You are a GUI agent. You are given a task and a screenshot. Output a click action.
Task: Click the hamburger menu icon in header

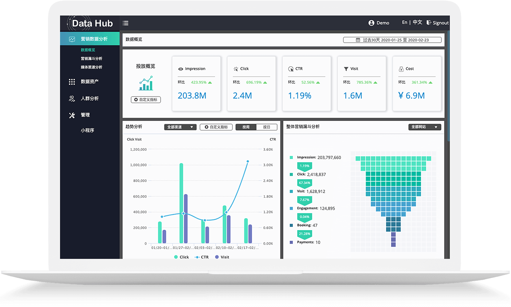126,23
